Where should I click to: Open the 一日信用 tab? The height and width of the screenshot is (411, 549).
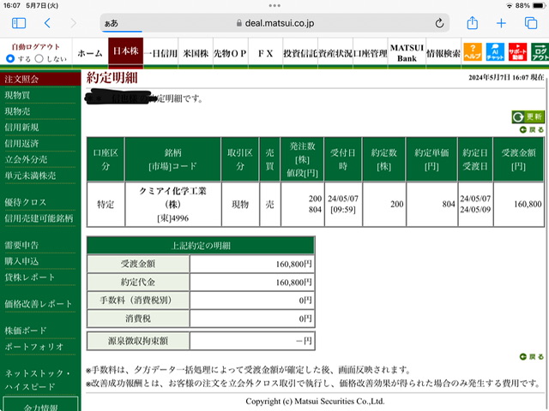tap(160, 53)
